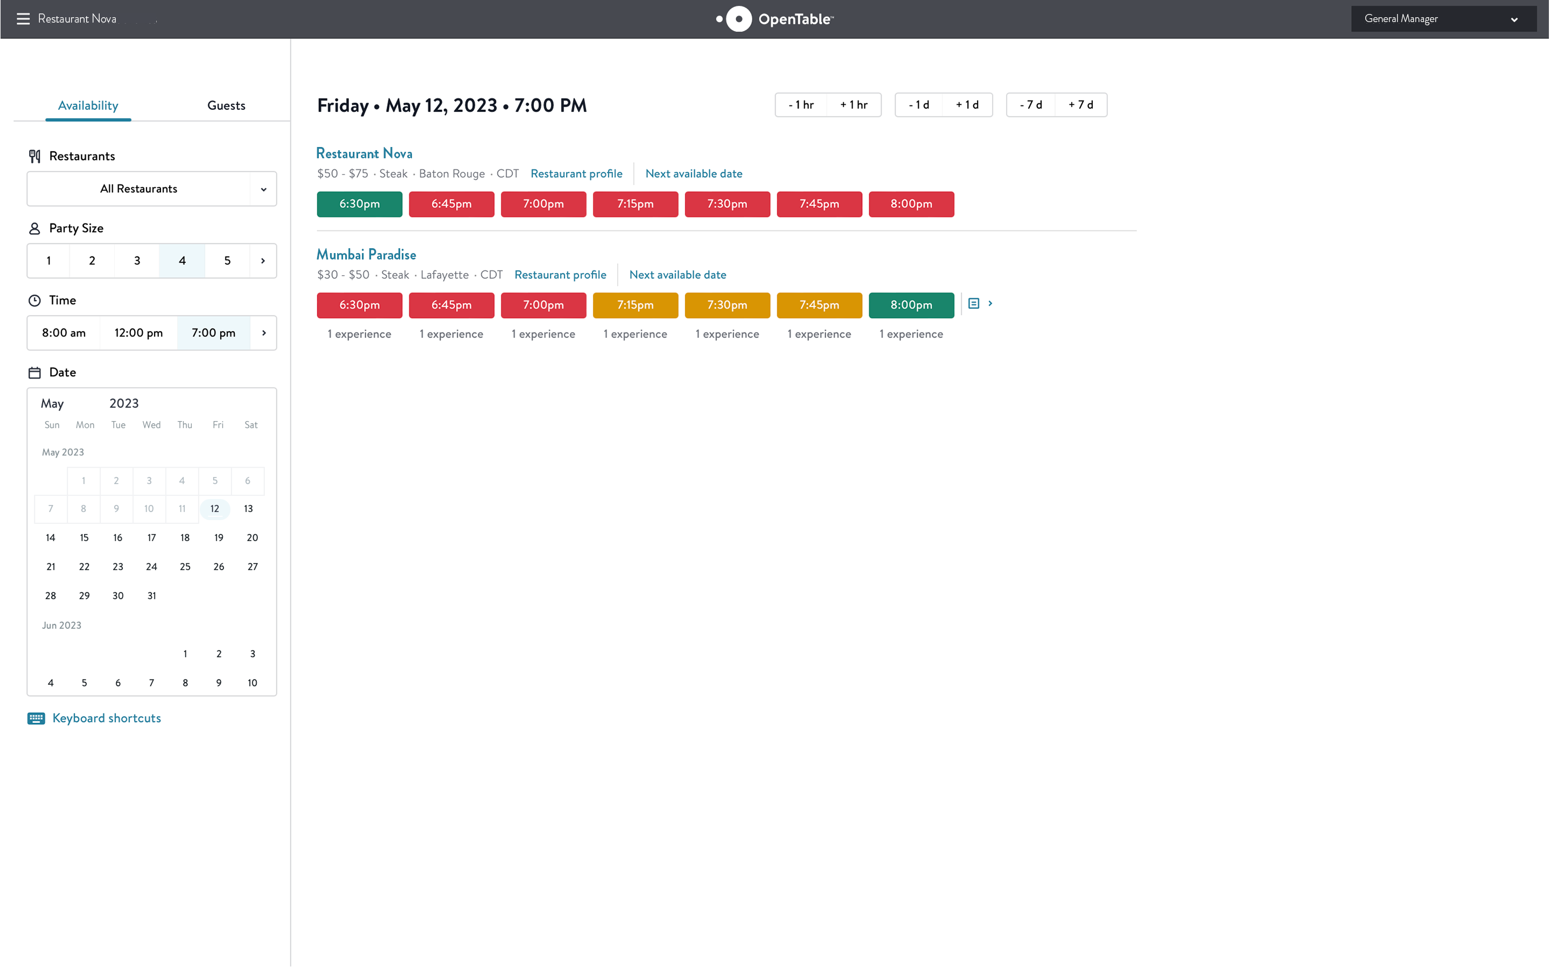Select the 12:00 pm time option
The height and width of the screenshot is (967, 1550).
coord(139,333)
